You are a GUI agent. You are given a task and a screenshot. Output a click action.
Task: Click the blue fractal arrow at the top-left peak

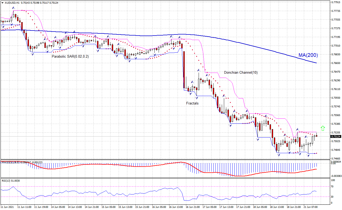(13, 8)
